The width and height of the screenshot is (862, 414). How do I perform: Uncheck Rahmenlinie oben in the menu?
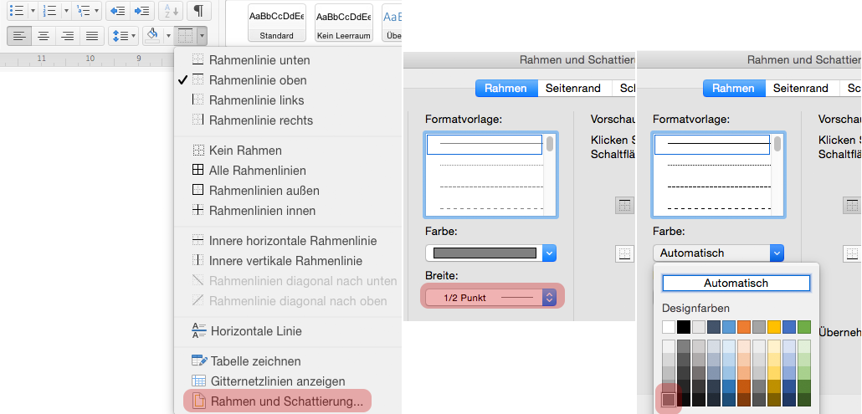[x=258, y=80]
